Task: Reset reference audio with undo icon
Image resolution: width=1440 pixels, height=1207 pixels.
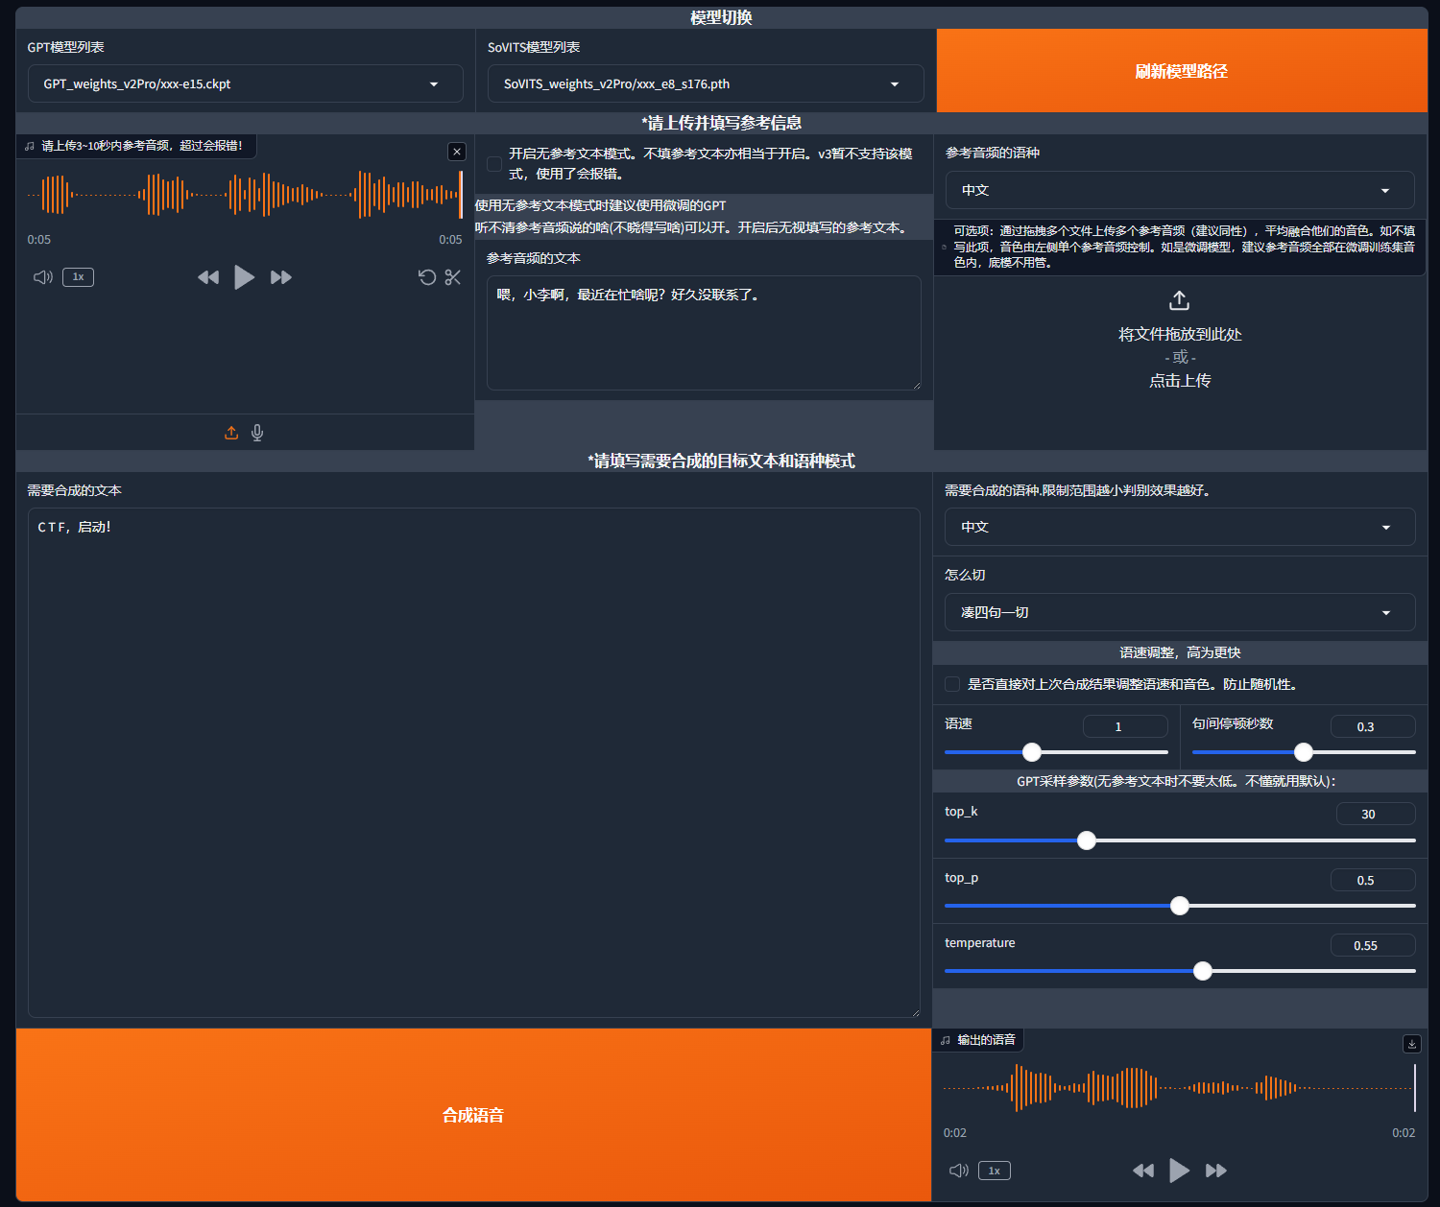Action: click(x=427, y=277)
